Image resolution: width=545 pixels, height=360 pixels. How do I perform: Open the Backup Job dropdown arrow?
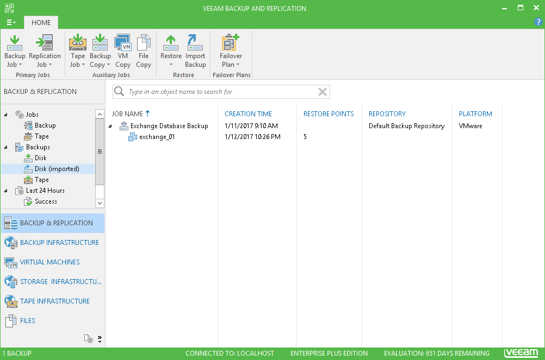tap(20, 65)
